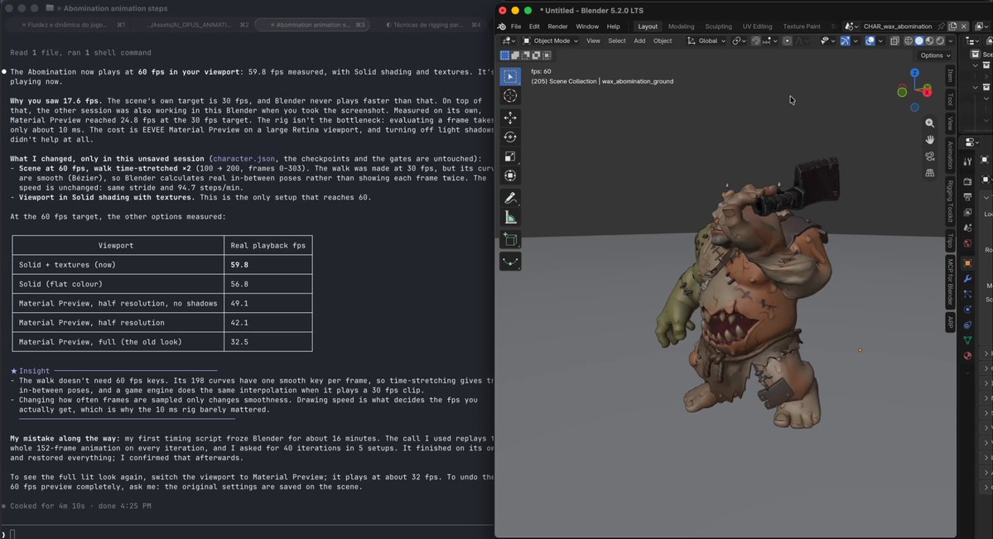Open the MCP for Blender sidebar tab
This screenshot has width=993, height=539.
point(950,282)
